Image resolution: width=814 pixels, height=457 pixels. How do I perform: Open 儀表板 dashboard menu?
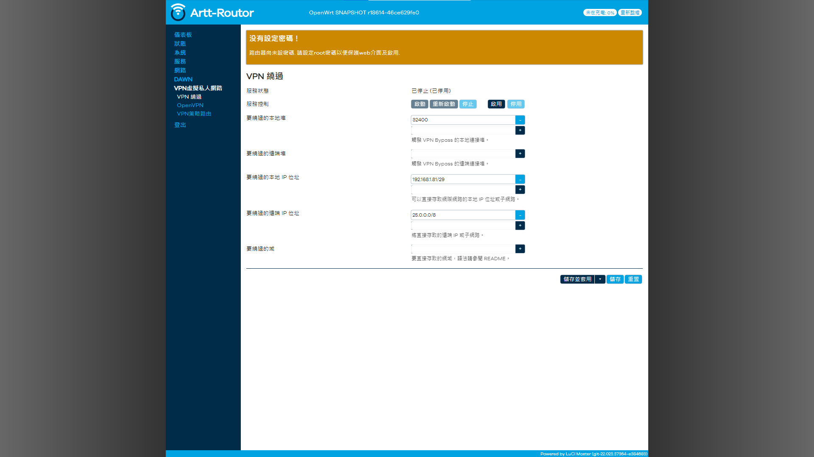[183, 35]
